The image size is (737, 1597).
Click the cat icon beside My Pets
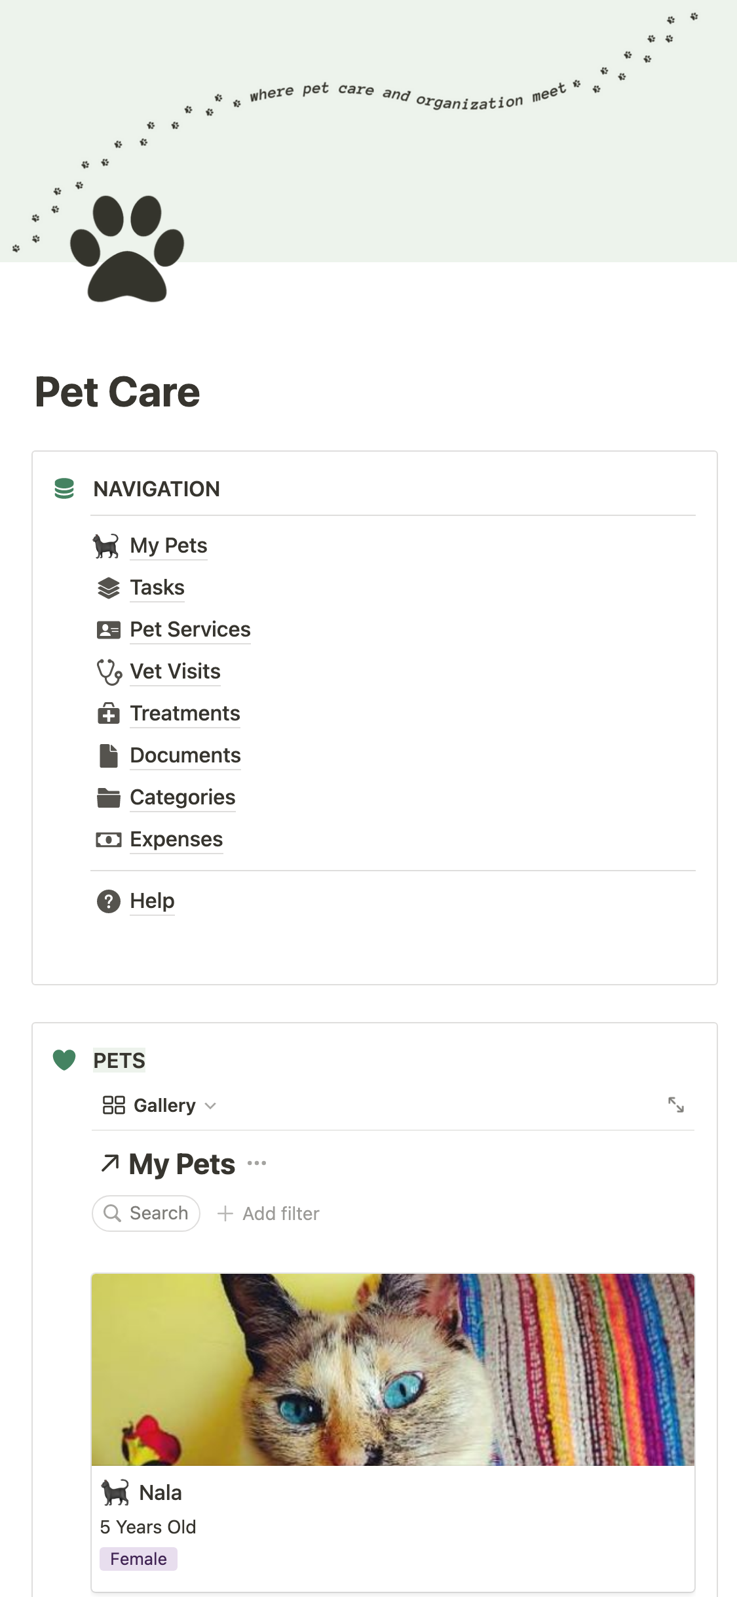click(x=106, y=546)
